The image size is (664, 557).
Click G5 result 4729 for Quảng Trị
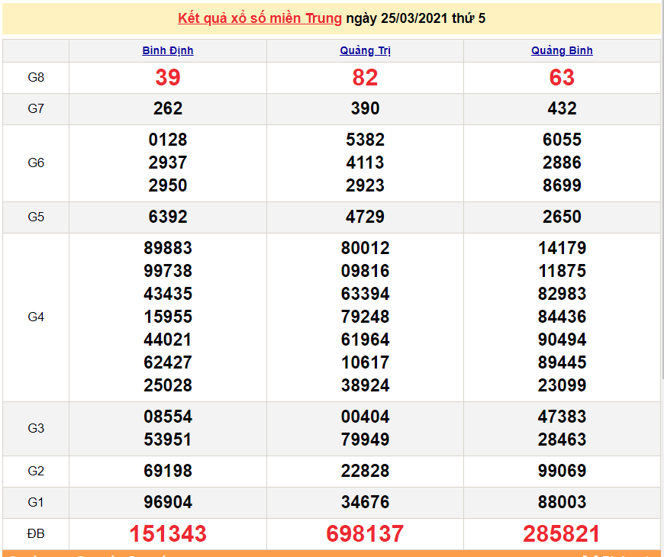point(365,217)
